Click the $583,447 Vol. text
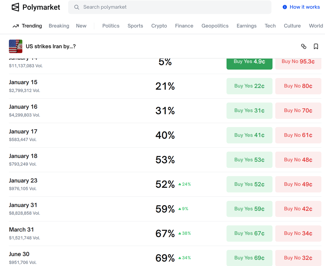 coord(23,140)
